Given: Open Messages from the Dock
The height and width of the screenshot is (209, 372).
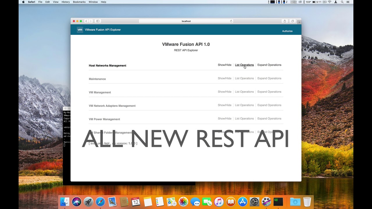Looking at the screenshot, I should point(195,201).
